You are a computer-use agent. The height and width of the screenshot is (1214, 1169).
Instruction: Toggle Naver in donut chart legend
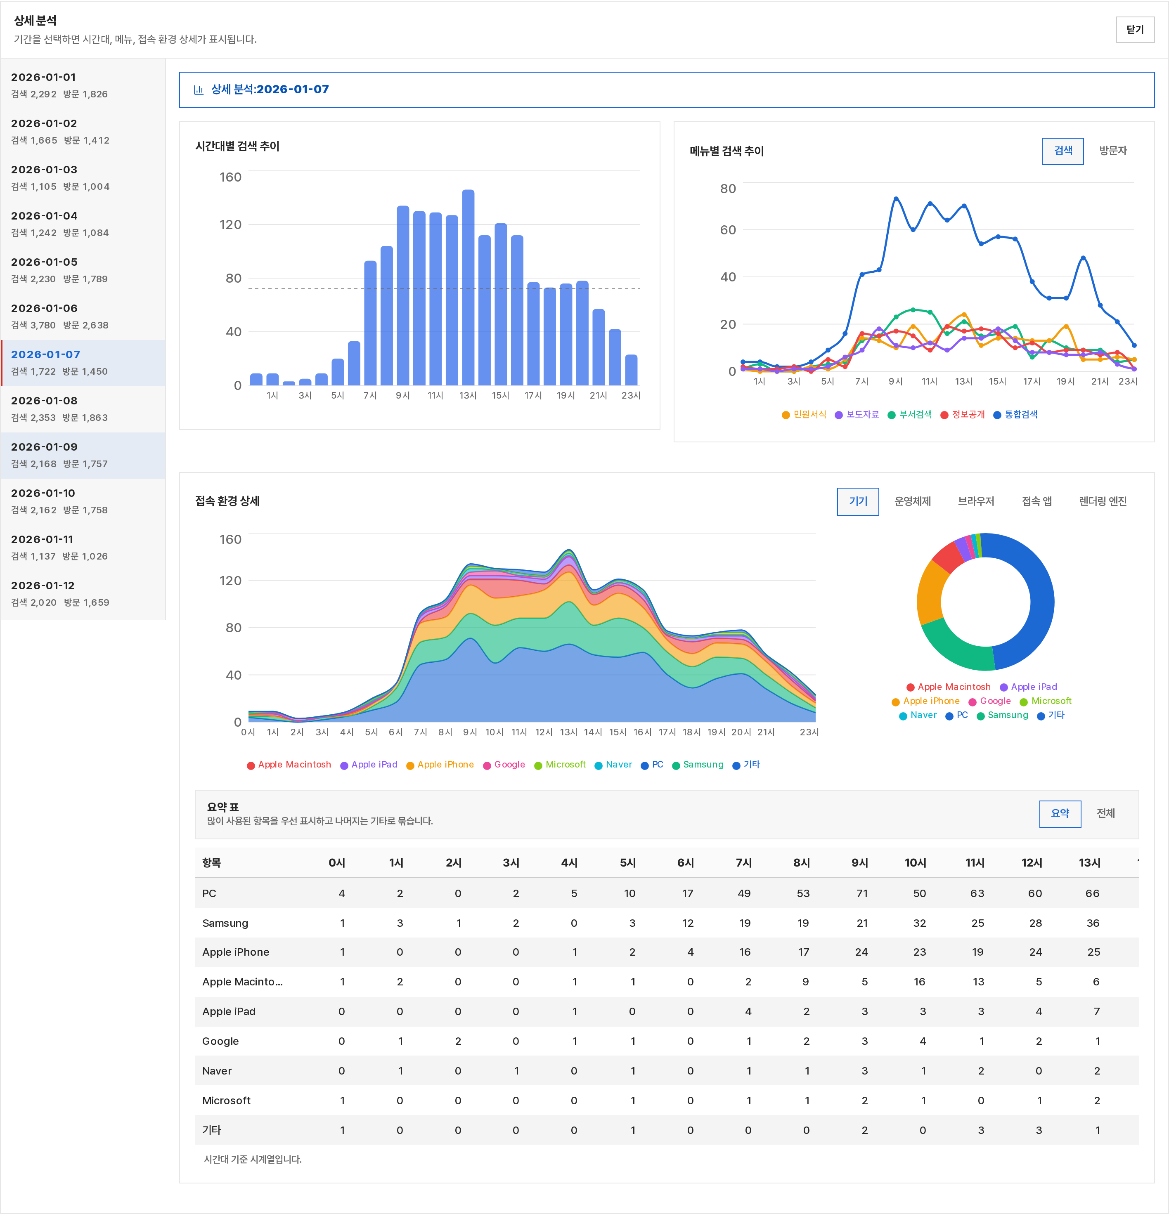point(918,716)
